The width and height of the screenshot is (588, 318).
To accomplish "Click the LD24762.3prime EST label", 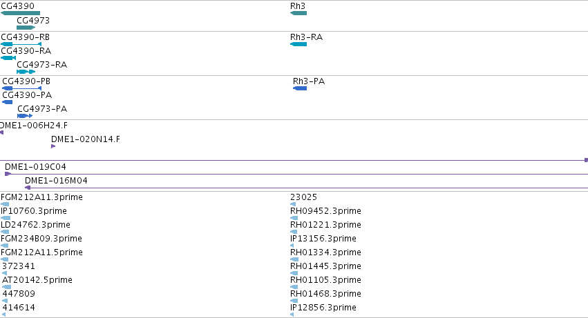I will [x=35, y=225].
